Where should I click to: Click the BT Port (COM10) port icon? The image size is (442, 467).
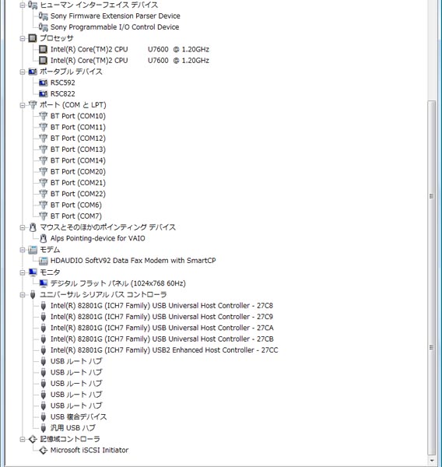tap(43, 116)
